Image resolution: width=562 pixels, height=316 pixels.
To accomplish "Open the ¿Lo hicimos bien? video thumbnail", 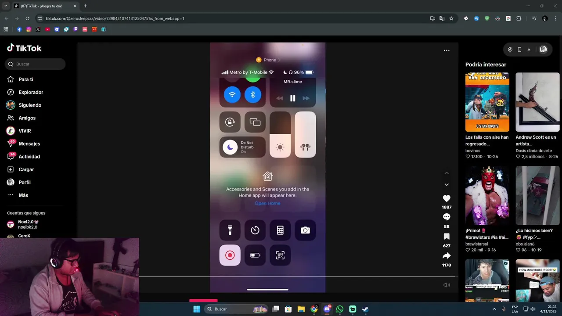I will [x=537, y=195].
